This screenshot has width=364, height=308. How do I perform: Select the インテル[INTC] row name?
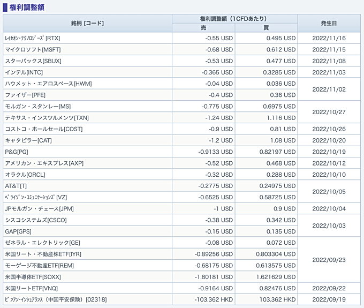24,72
